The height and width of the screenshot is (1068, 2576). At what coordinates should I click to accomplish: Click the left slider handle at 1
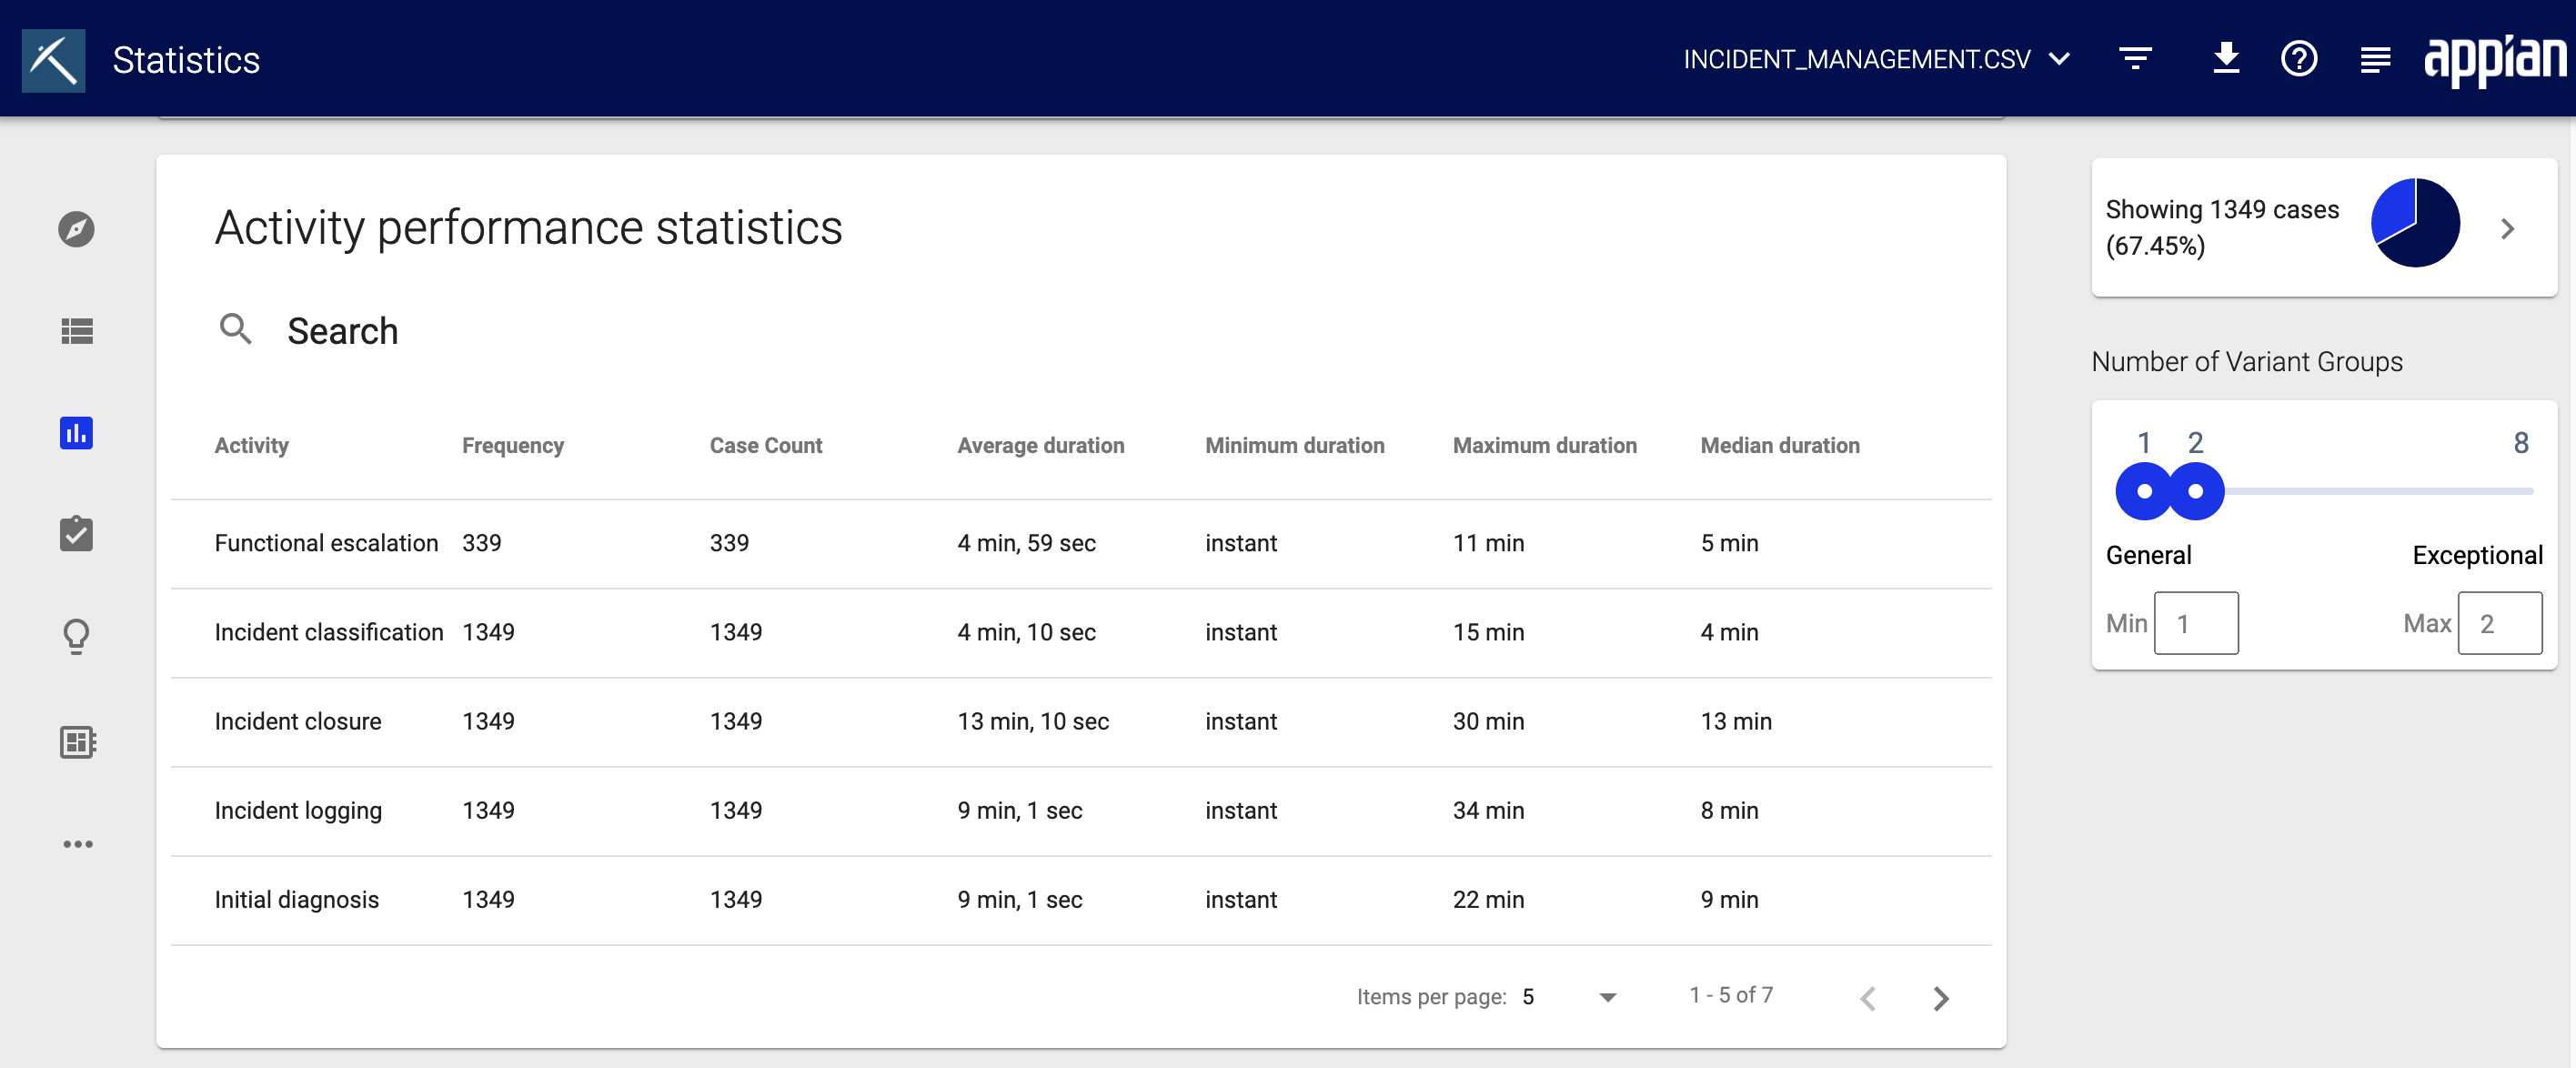[2143, 491]
